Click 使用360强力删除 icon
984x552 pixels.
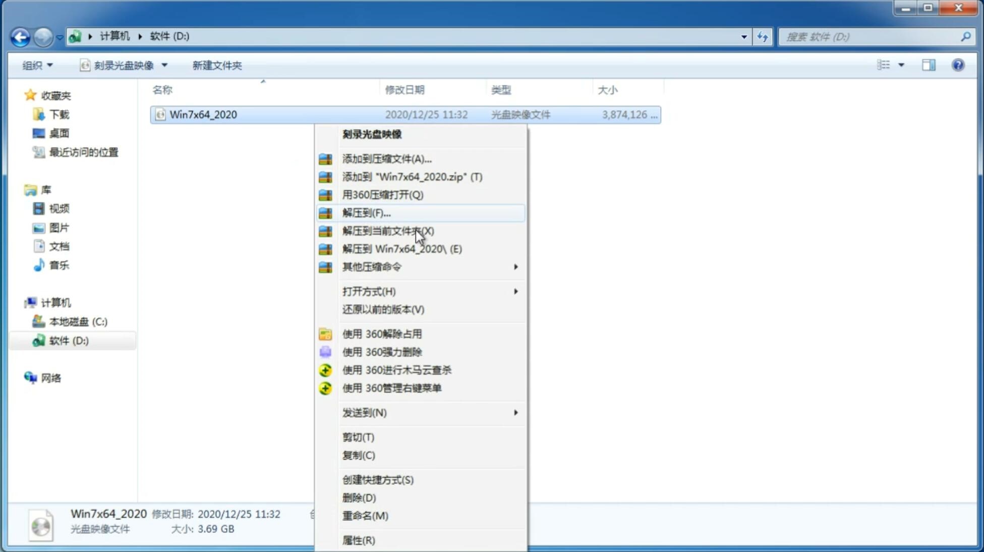pyautogui.click(x=325, y=352)
